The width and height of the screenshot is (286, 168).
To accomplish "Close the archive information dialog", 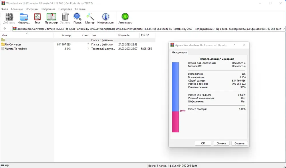I will tap(244, 45).
